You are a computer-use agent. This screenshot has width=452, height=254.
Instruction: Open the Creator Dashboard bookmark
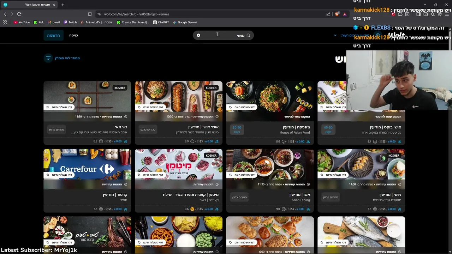pyautogui.click(x=133, y=22)
